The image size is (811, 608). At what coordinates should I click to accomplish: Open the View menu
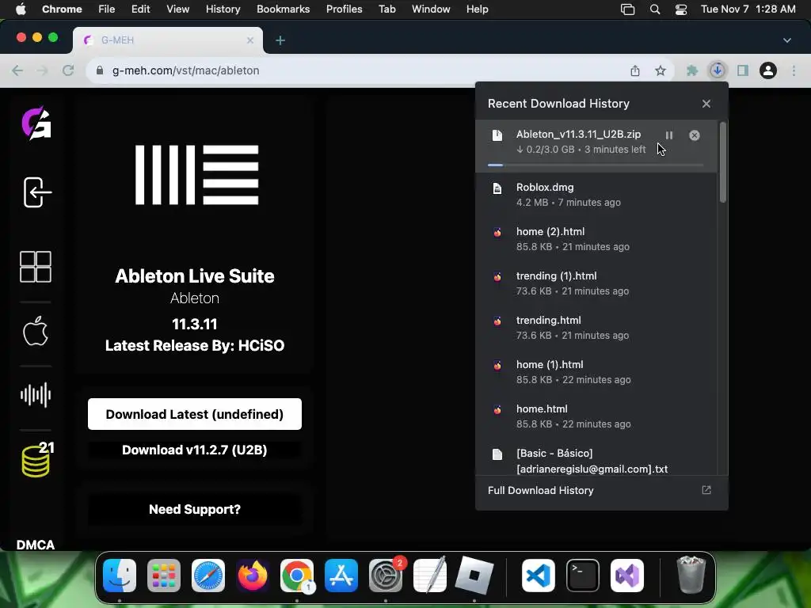(x=177, y=9)
